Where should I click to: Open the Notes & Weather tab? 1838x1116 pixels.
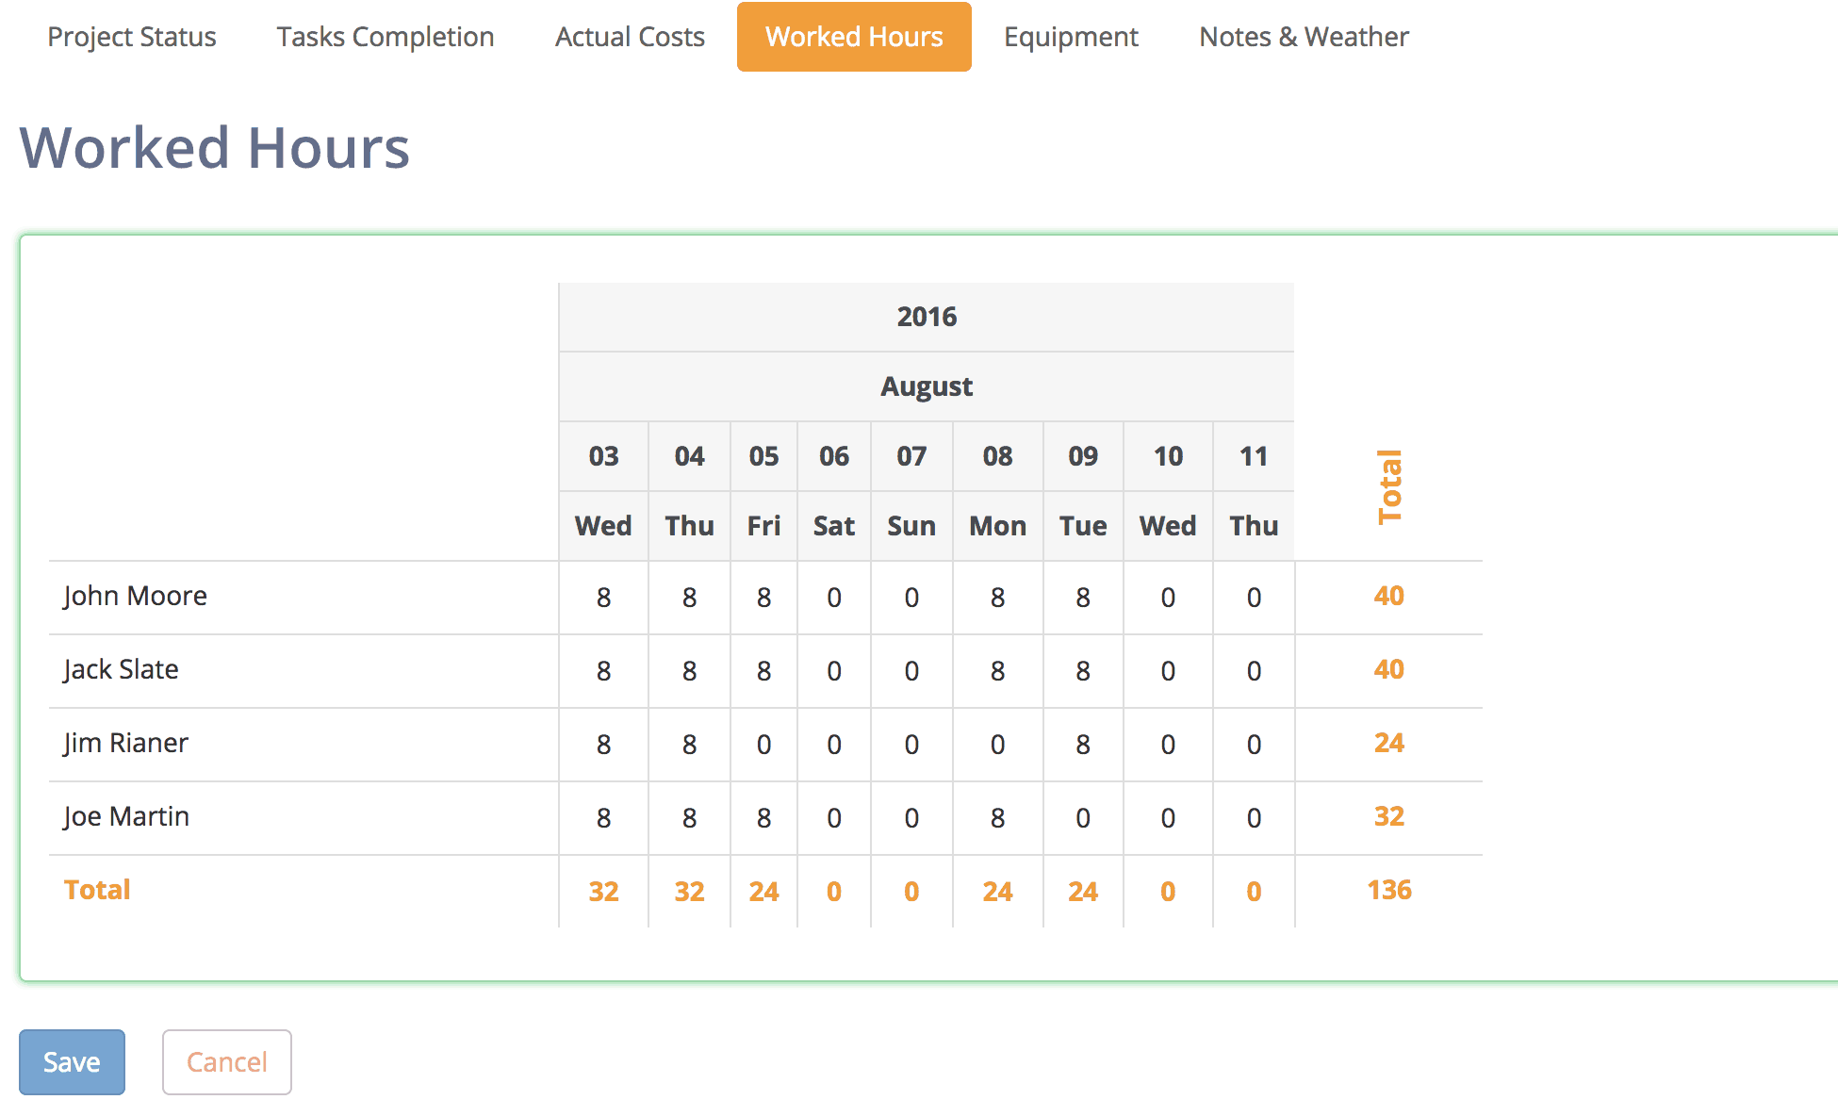tap(1304, 37)
